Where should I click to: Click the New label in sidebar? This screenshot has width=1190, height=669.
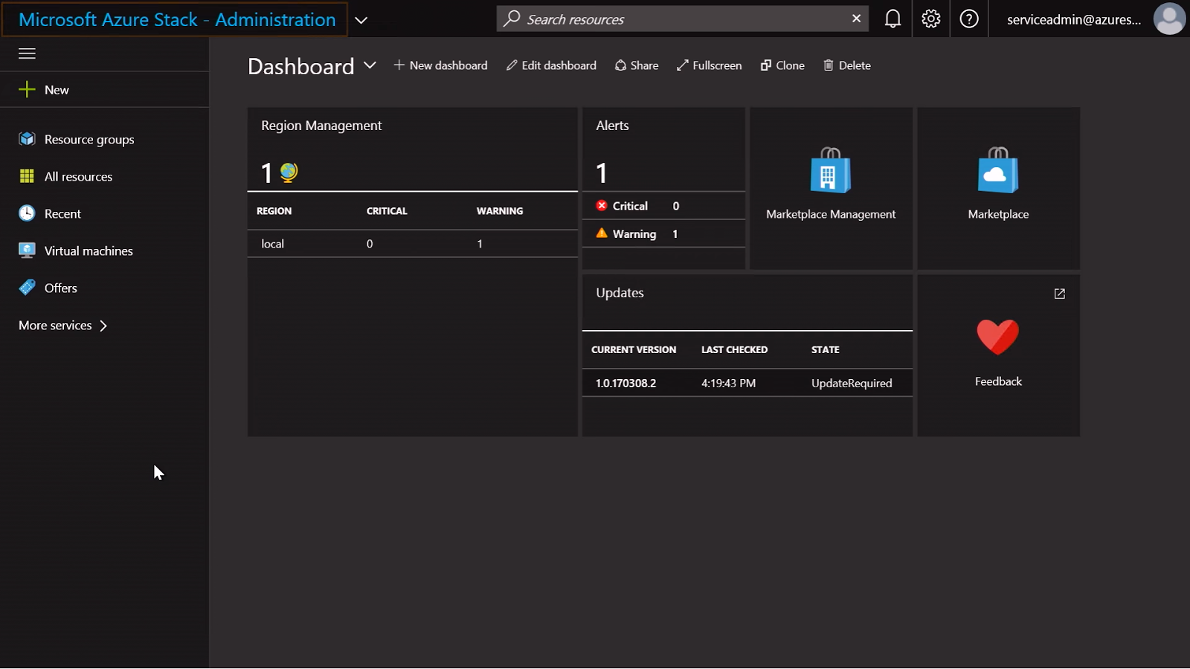tap(57, 90)
